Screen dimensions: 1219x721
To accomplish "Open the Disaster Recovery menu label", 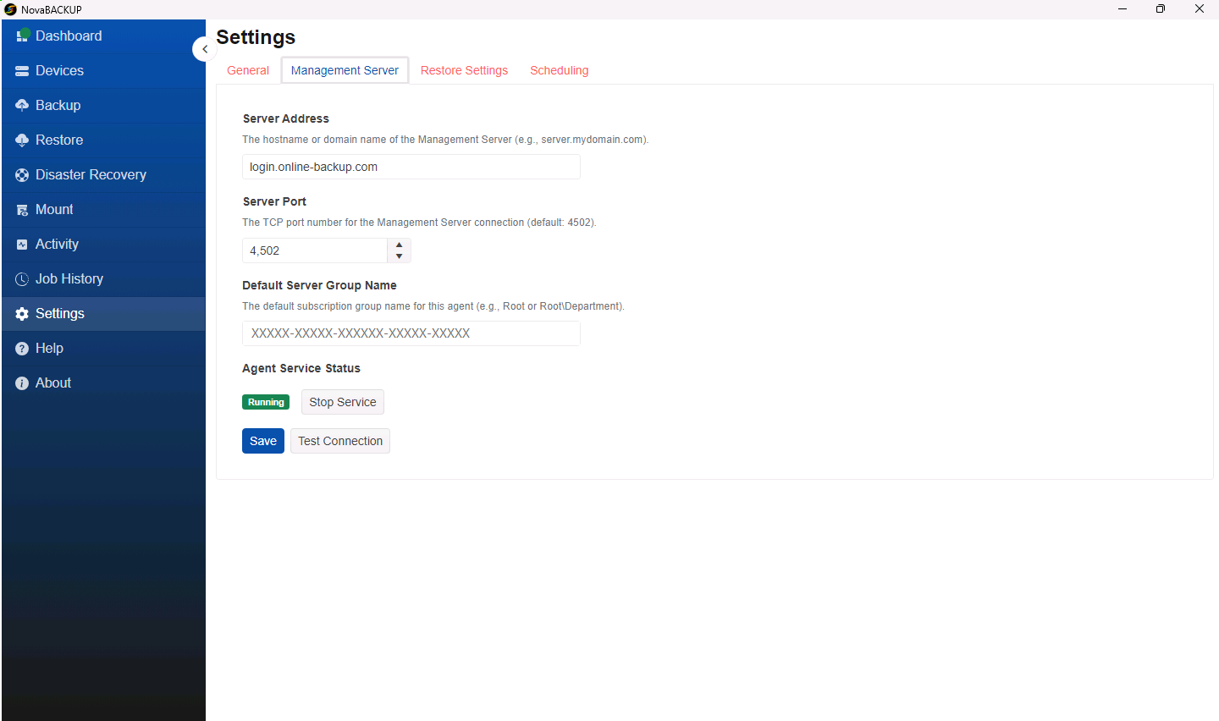I will tap(91, 174).
